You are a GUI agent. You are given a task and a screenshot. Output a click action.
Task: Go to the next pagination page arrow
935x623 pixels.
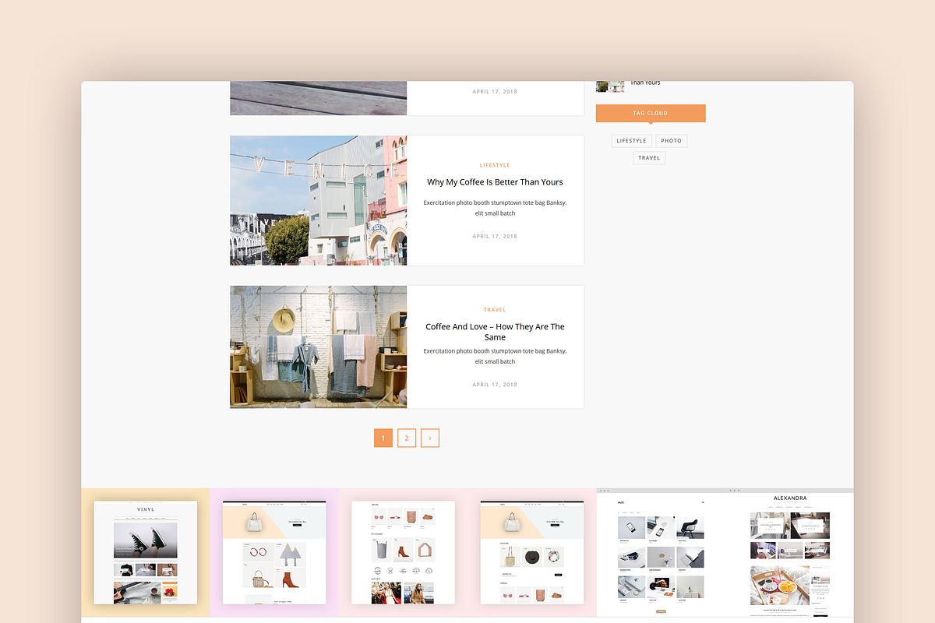tap(430, 438)
